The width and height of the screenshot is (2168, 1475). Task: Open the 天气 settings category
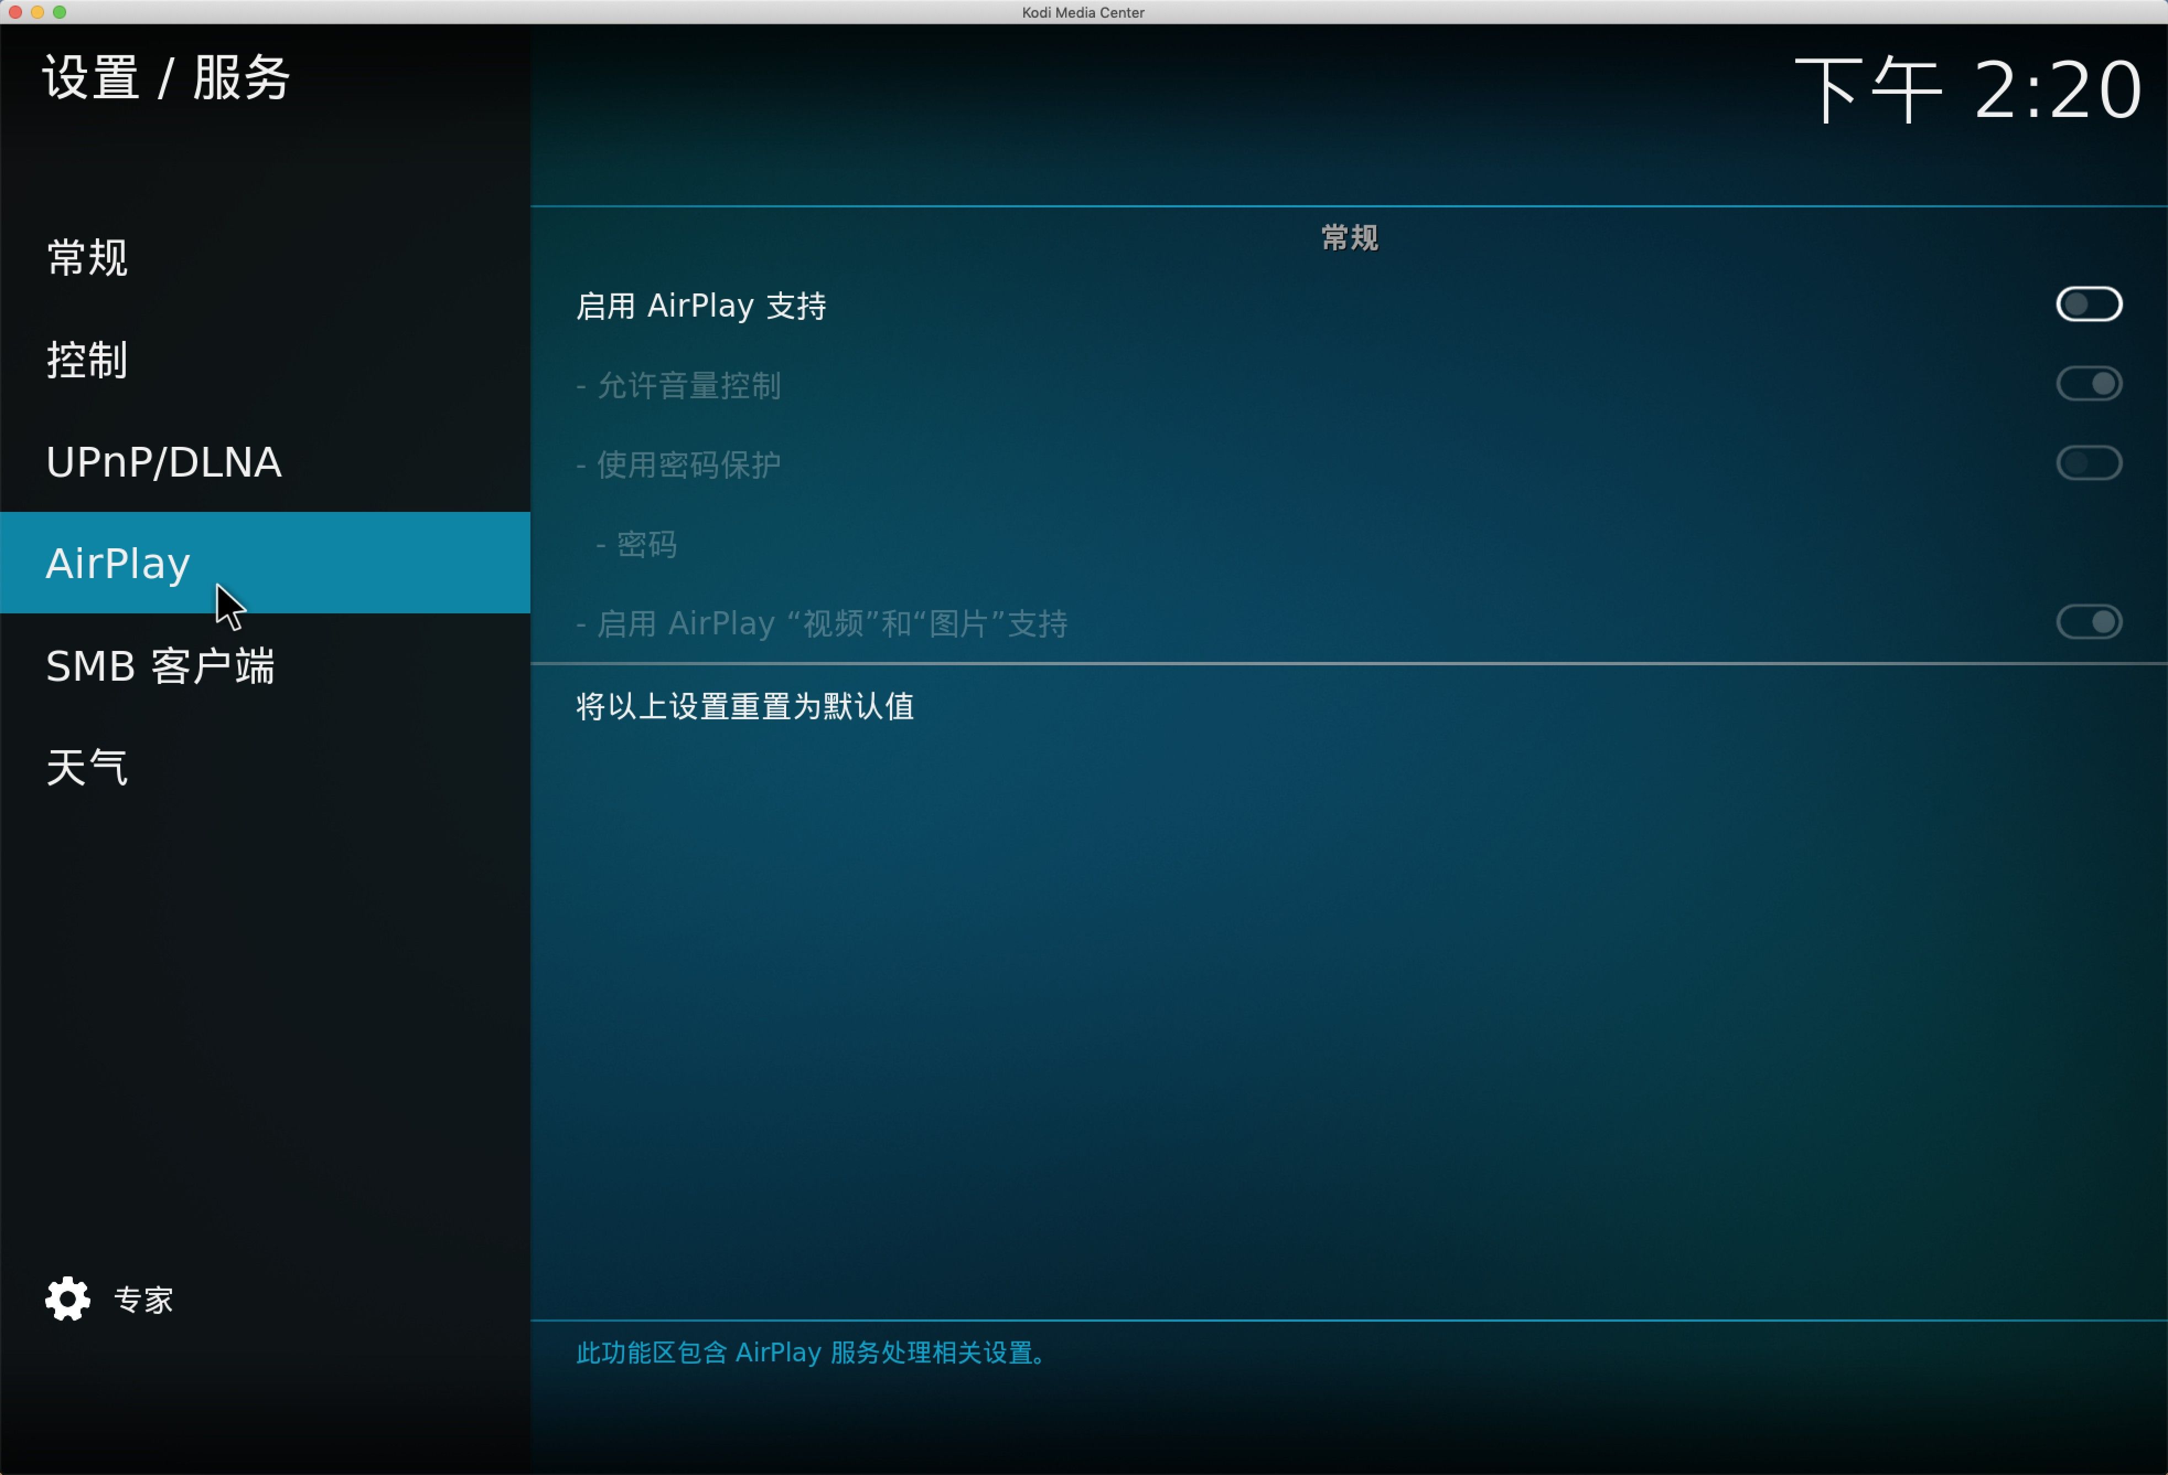tap(88, 767)
